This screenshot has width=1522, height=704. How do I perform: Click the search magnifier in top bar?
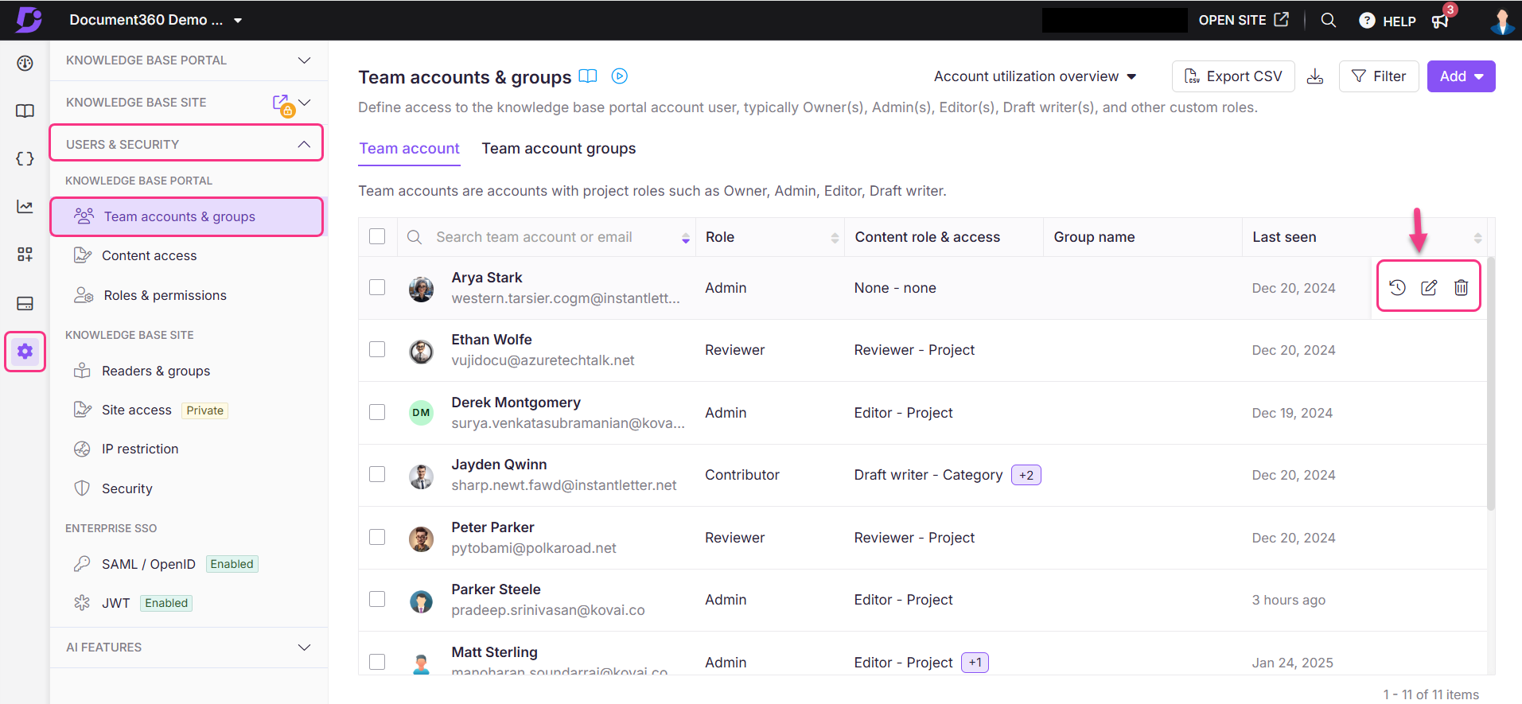(1328, 20)
